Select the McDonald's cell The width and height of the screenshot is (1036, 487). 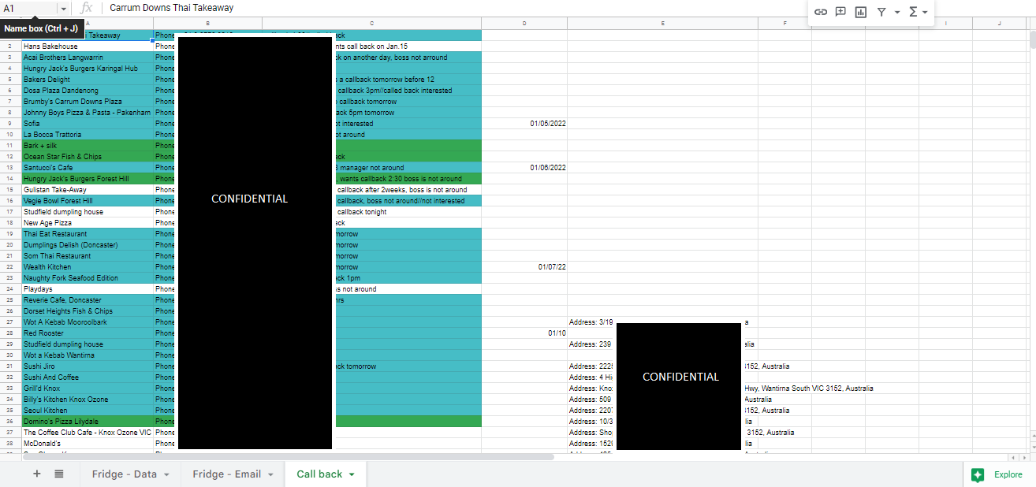pos(87,444)
